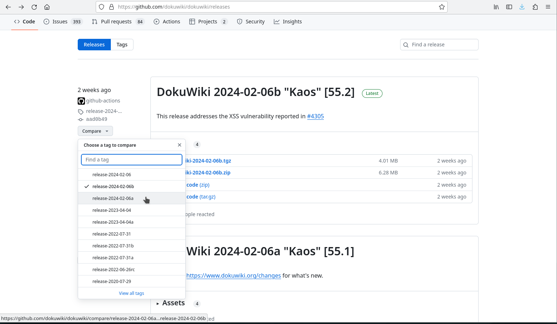Toggle the Firefox sidebar icon

(509, 7)
